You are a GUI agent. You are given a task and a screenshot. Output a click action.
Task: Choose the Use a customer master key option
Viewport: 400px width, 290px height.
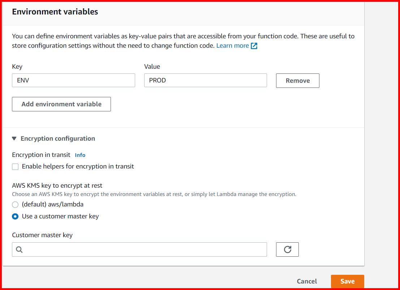point(15,217)
